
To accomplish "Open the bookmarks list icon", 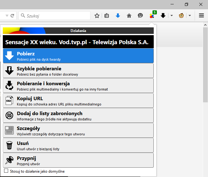I will (x=107, y=16).
